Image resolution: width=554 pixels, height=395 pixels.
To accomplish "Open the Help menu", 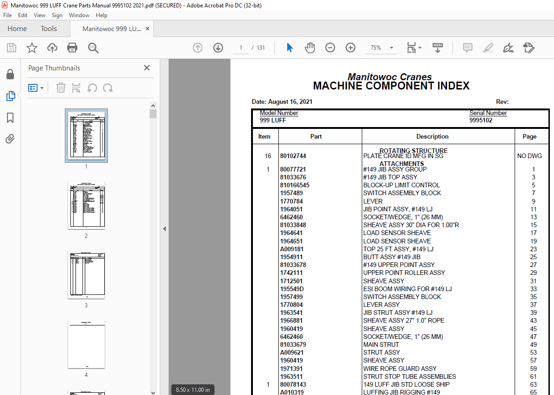I will (101, 15).
